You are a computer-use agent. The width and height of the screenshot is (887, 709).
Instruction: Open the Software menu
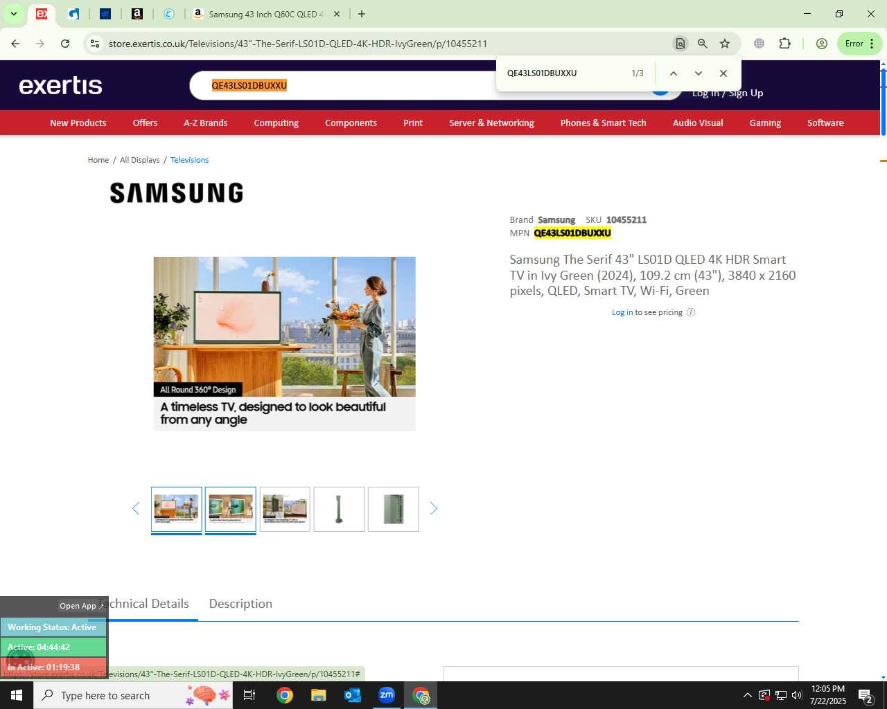point(825,123)
